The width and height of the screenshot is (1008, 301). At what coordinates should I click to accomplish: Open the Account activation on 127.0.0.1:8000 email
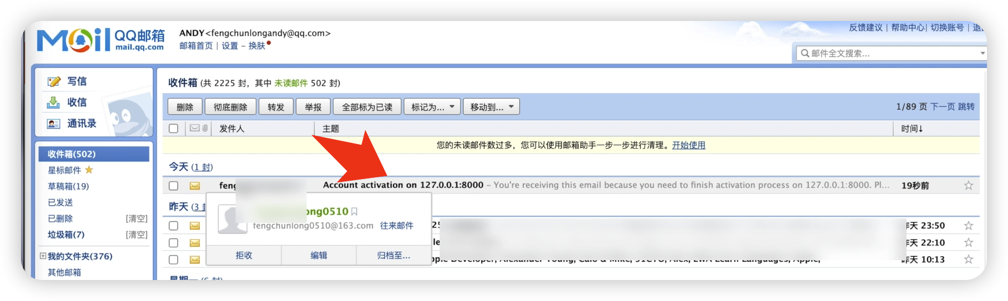pos(403,185)
